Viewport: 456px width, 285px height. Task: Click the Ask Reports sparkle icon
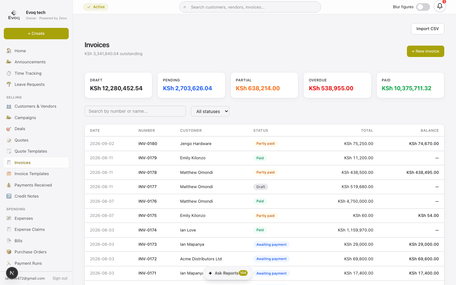210,273
